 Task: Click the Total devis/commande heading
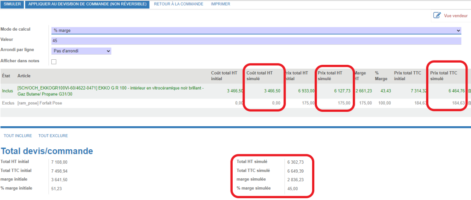click(47, 151)
